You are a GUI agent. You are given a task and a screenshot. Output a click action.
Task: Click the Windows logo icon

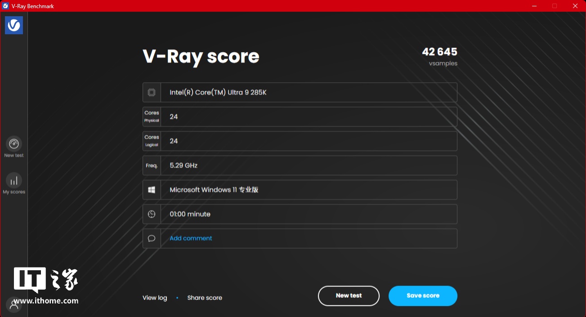click(x=152, y=190)
